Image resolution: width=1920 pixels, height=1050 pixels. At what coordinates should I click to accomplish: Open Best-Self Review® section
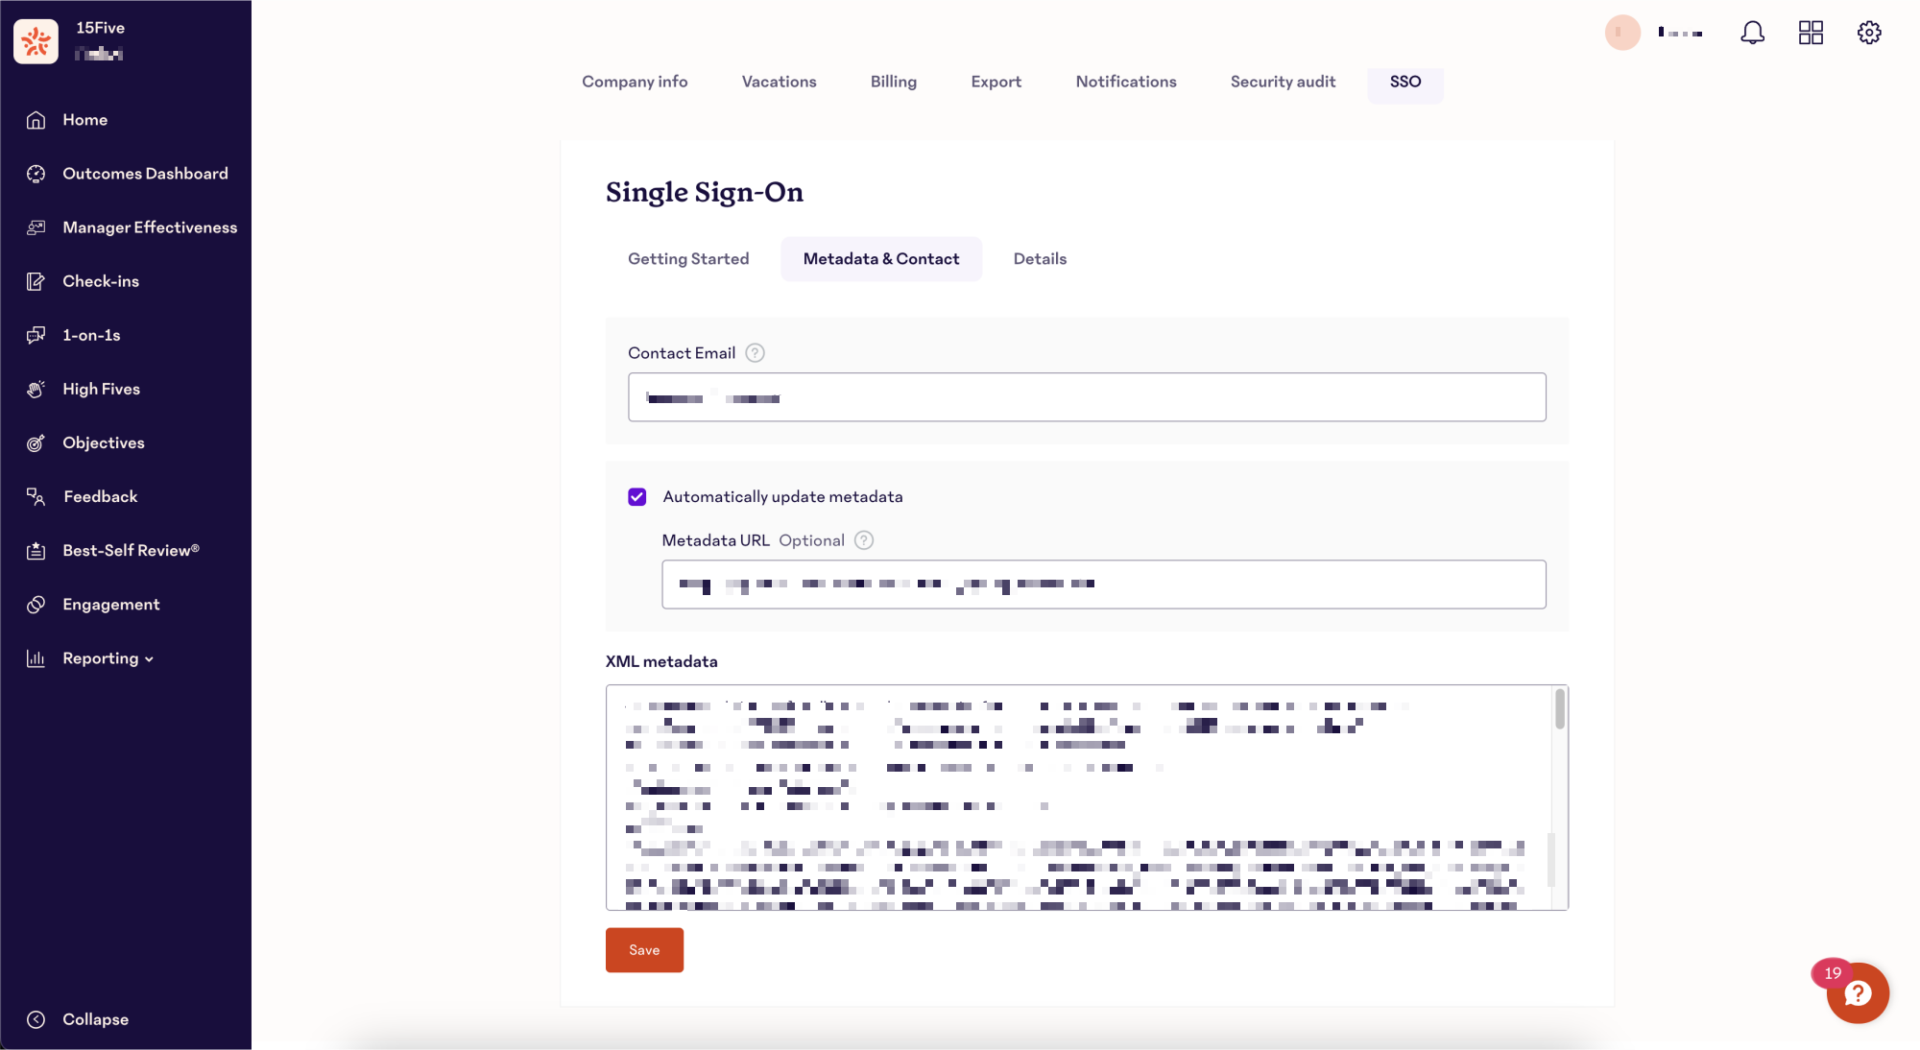(x=131, y=550)
